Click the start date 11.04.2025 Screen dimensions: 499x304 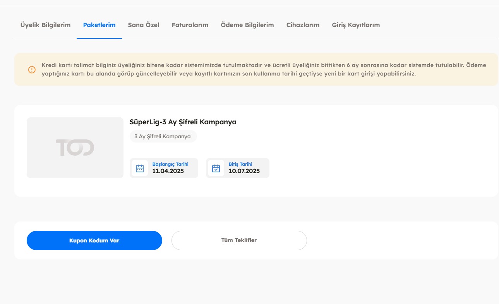[168, 171]
